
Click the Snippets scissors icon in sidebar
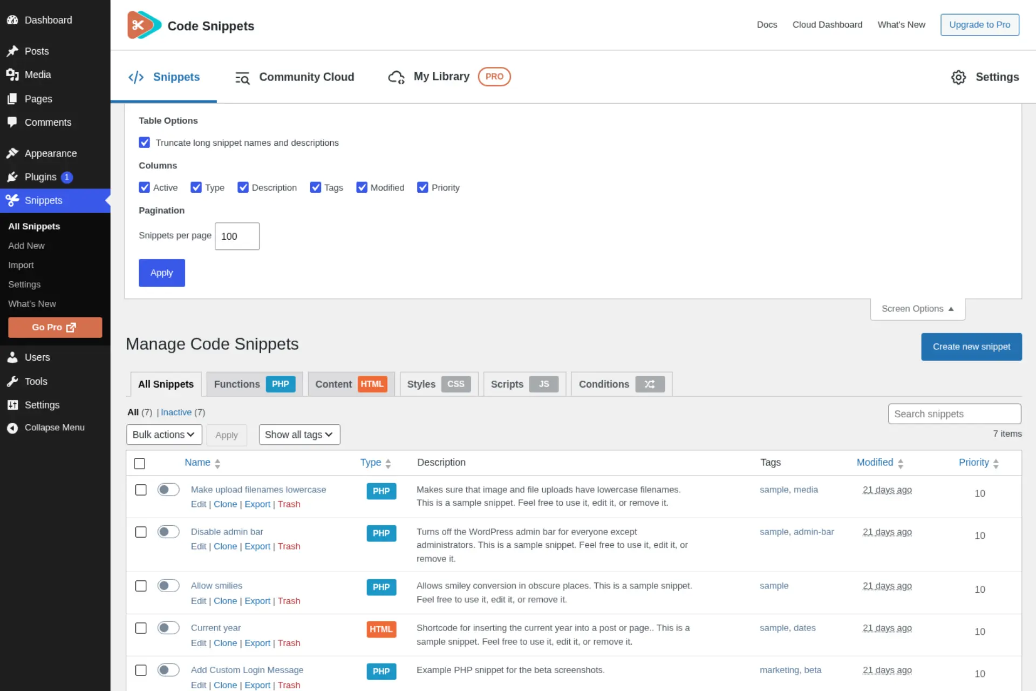pos(12,200)
